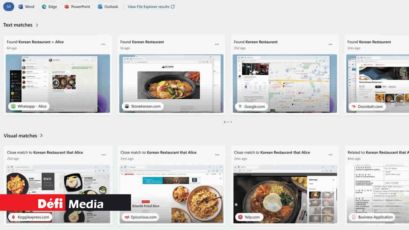Filter results by PowerPoint
409x230 pixels.
tap(77, 7)
